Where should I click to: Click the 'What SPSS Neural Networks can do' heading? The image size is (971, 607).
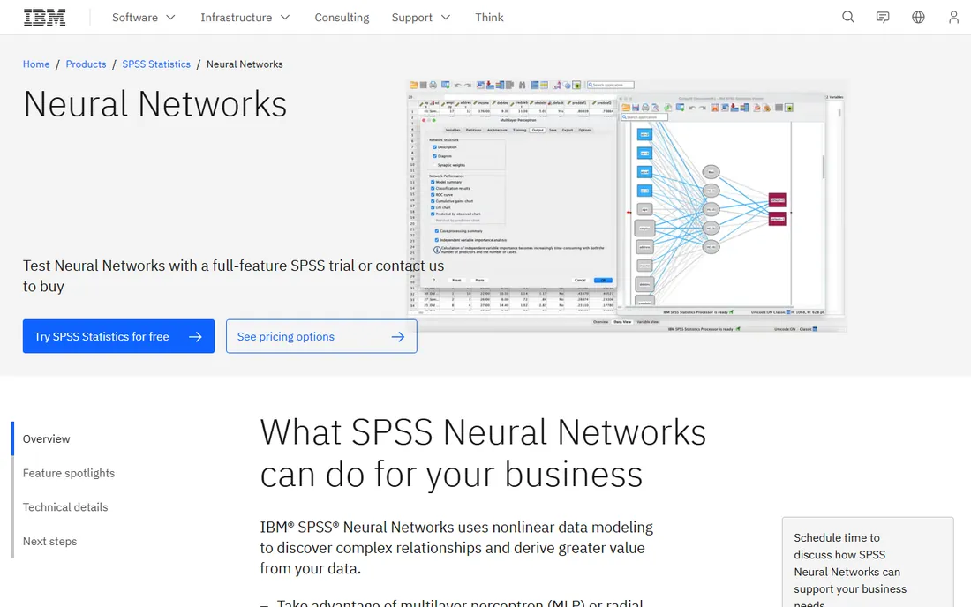click(483, 453)
